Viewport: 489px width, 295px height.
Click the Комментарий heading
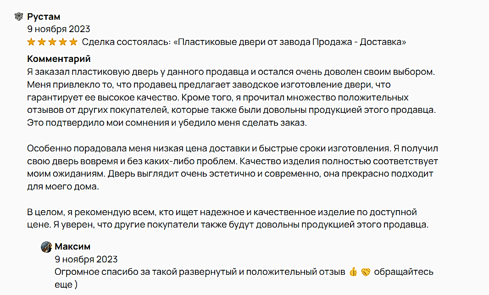coord(59,59)
